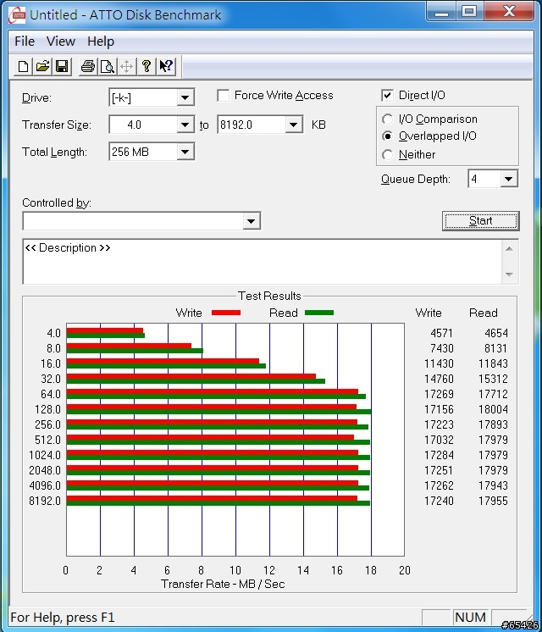Open Print Preview from toolbar
This screenshot has height=632, width=542.
pyautogui.click(x=108, y=66)
